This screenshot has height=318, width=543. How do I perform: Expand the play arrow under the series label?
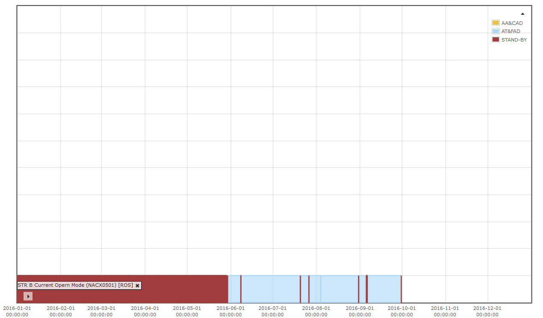tap(28, 296)
